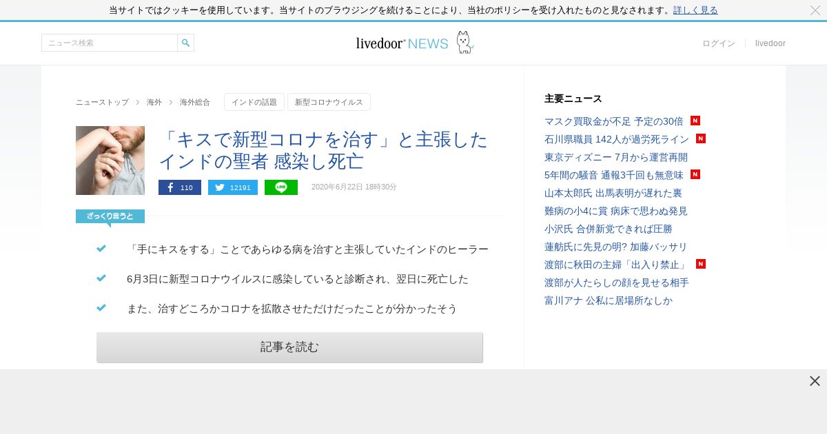This screenshot has width=827, height=434.
Task: Tweet the article via Twitter button
Action: [233, 187]
